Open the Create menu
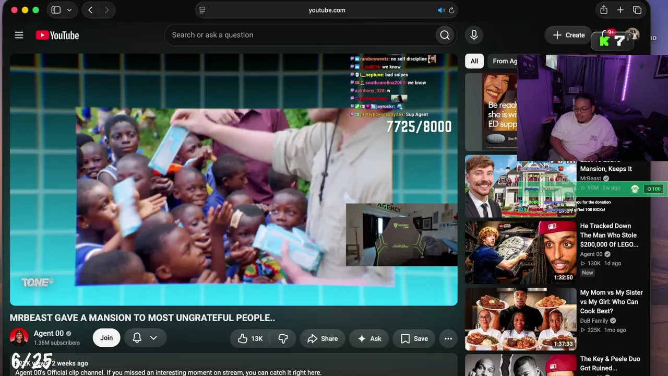This screenshot has height=376, width=668. click(569, 35)
